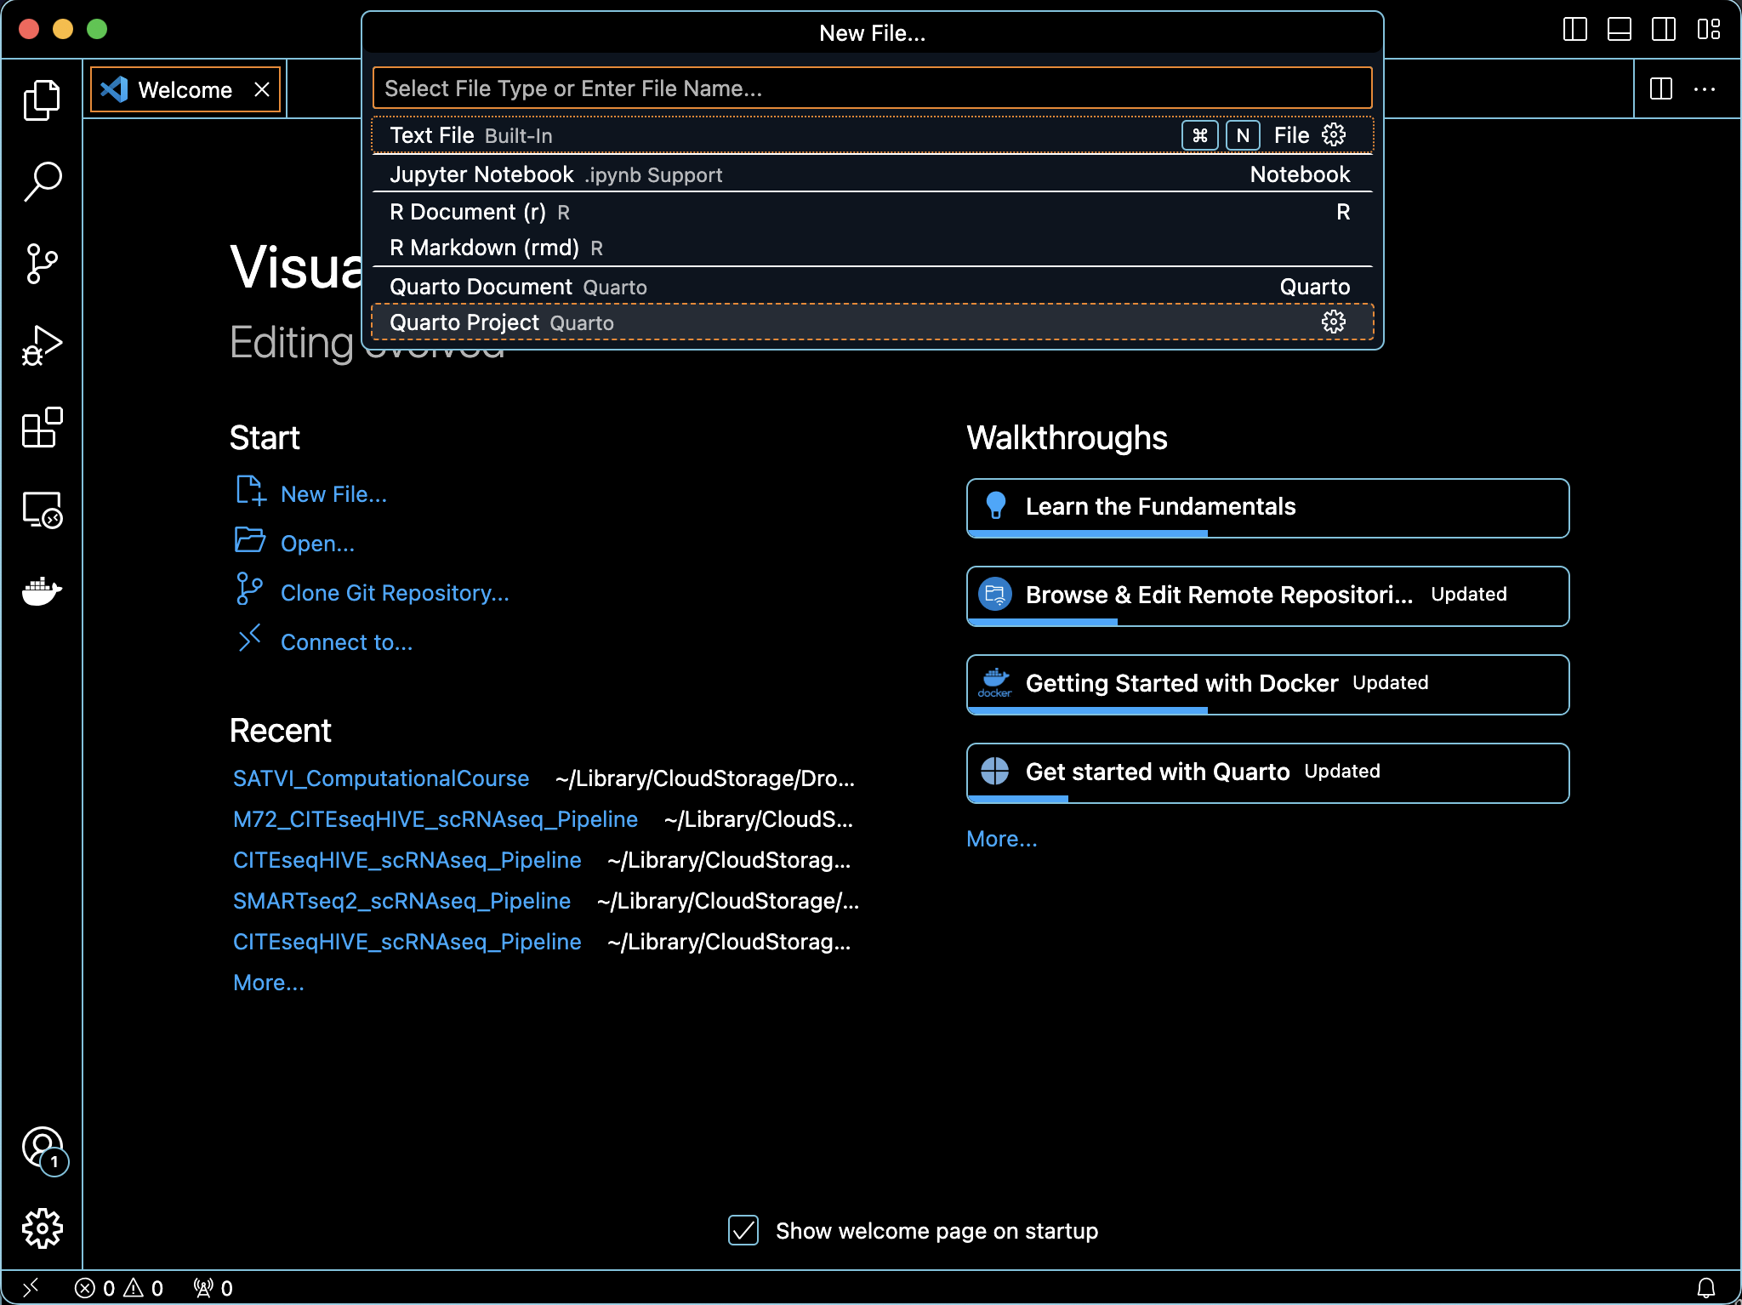This screenshot has height=1305, width=1742.
Task: Show errors and warnings in status bar
Action: point(119,1288)
